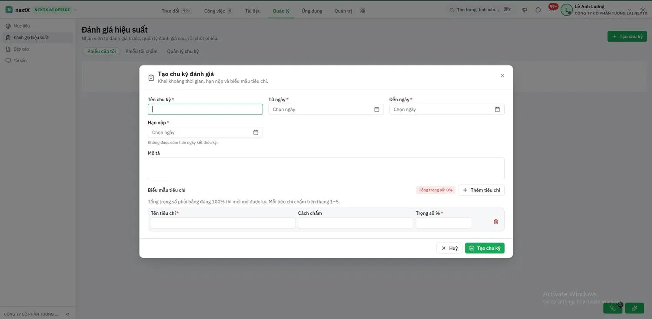
Task: Delete the criteria row with the trash icon
Action: coord(496,222)
